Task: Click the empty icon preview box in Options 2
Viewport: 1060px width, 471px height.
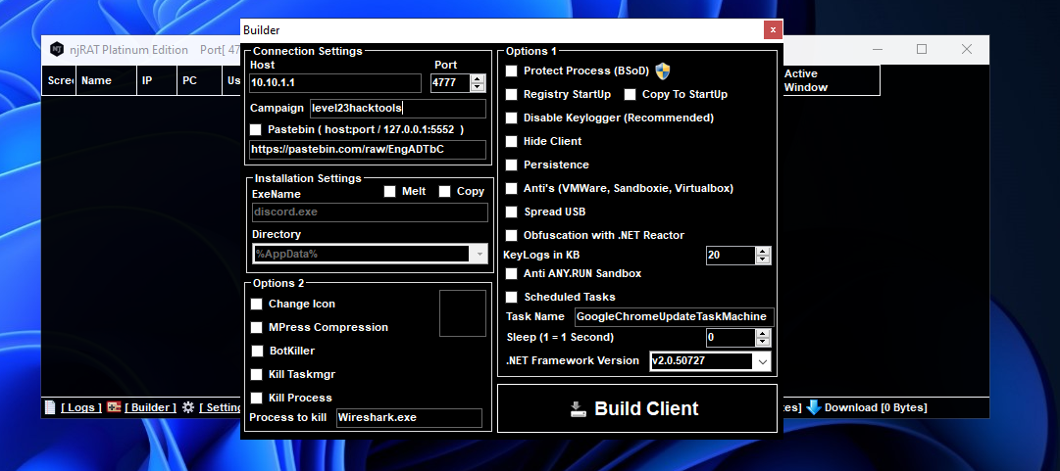Action: coord(463,313)
